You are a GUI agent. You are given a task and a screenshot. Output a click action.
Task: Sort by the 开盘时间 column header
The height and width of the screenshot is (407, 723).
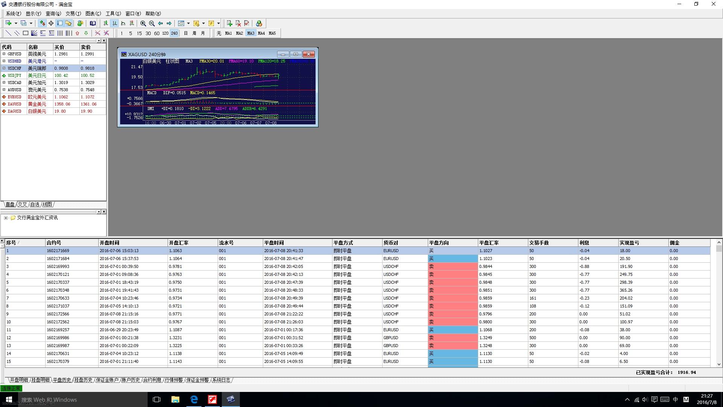133,243
